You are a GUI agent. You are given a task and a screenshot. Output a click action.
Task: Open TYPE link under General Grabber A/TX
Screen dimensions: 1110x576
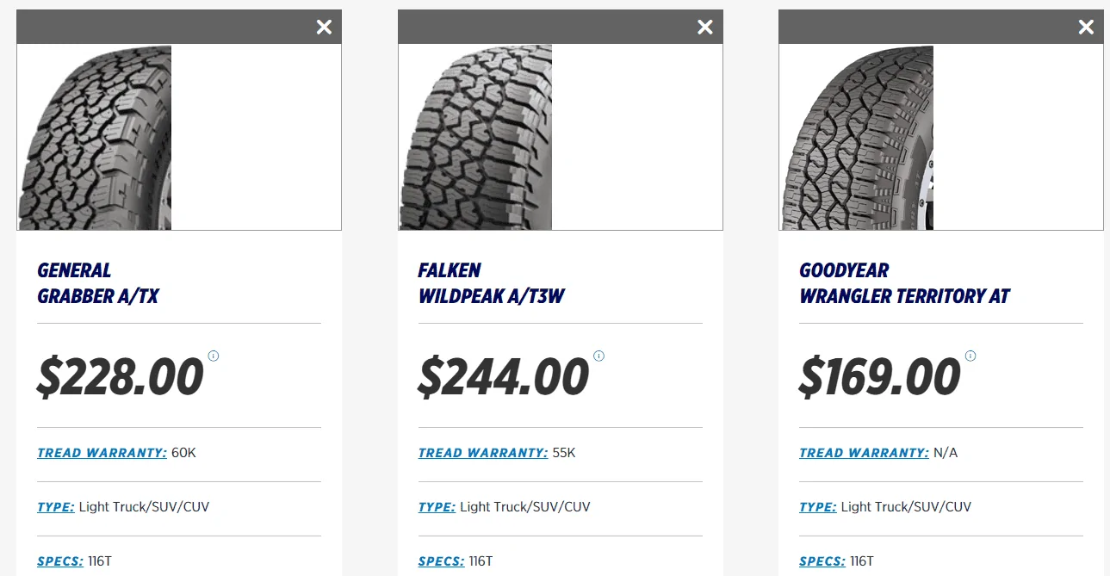point(55,506)
